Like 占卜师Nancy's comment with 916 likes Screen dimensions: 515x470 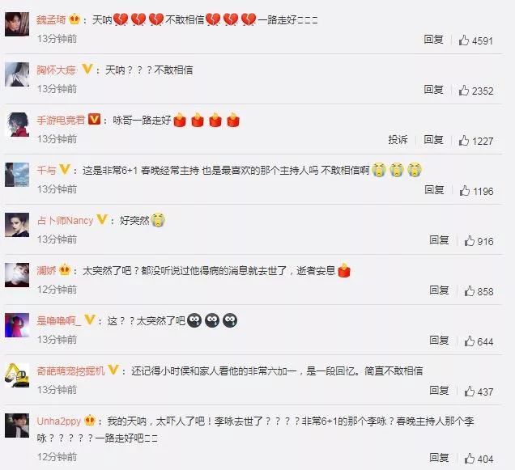[x=470, y=240]
